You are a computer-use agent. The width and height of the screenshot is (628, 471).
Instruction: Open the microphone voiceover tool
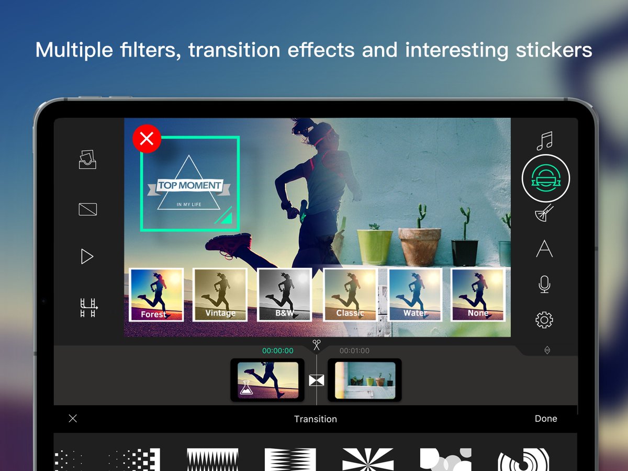click(544, 284)
